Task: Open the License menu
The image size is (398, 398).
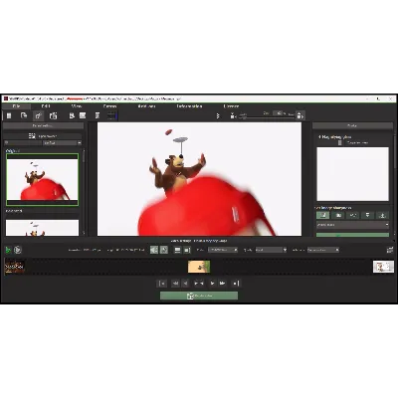Action: (231, 106)
